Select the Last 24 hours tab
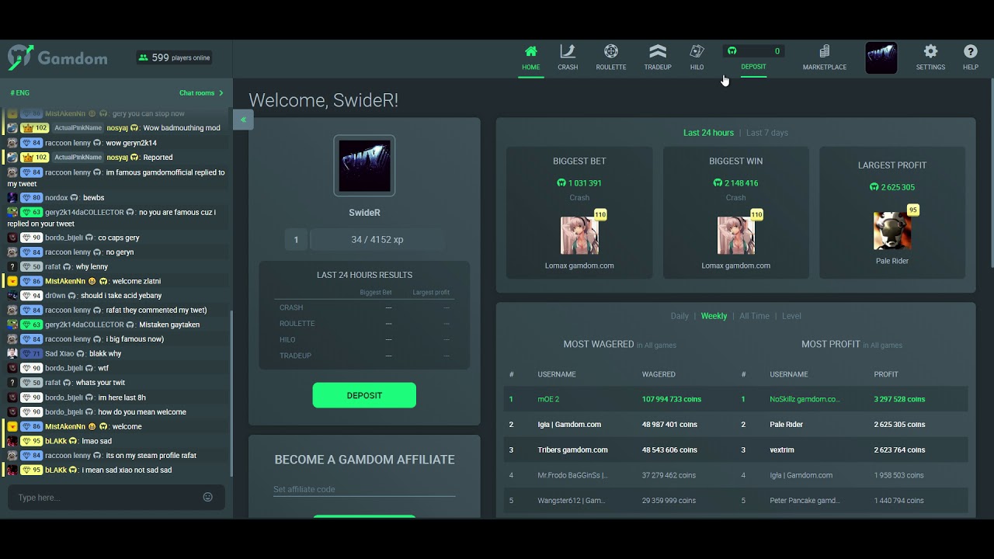994x559 pixels. click(x=708, y=133)
